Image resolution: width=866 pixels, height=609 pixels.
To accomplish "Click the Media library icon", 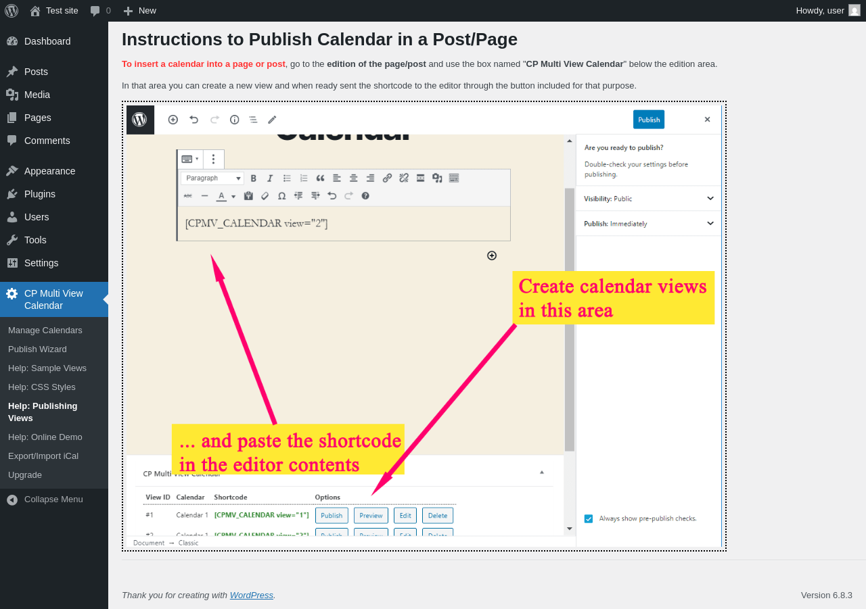I will coord(12,95).
